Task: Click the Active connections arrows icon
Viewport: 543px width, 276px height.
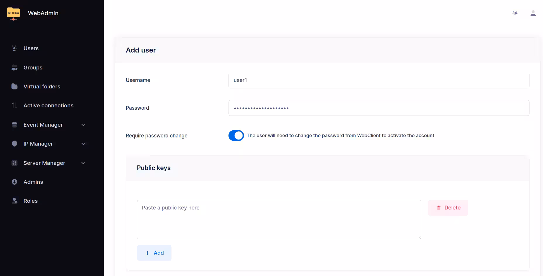Action: 14,106
